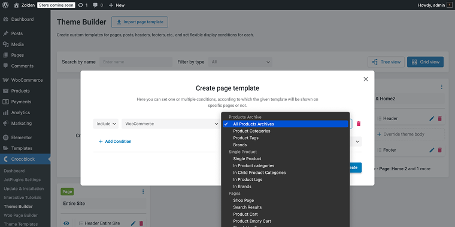The width and height of the screenshot is (455, 227).
Task: Click Import page template button
Action: click(139, 22)
